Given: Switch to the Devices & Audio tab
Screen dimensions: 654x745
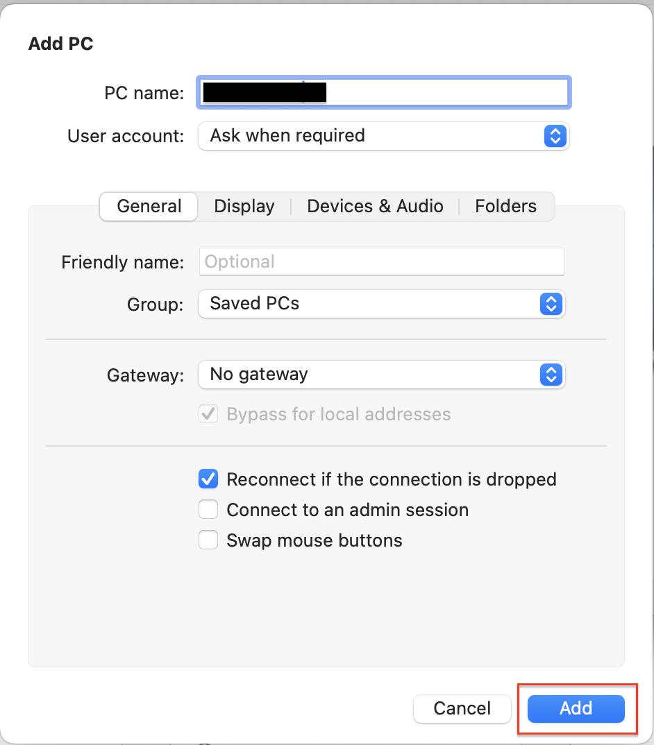Looking at the screenshot, I should (x=375, y=206).
